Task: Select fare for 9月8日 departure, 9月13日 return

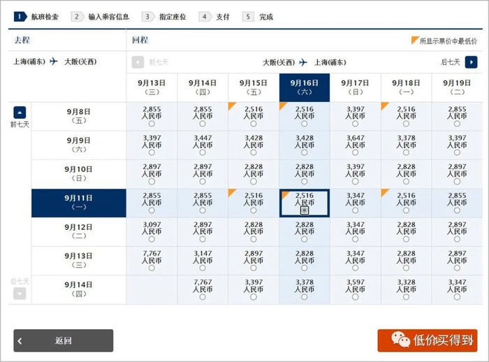Action: click(x=152, y=124)
